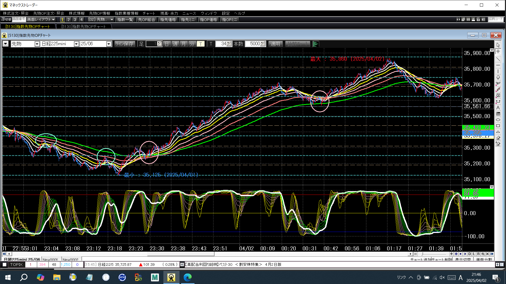Open MT4 app from taskbar

(122, 277)
